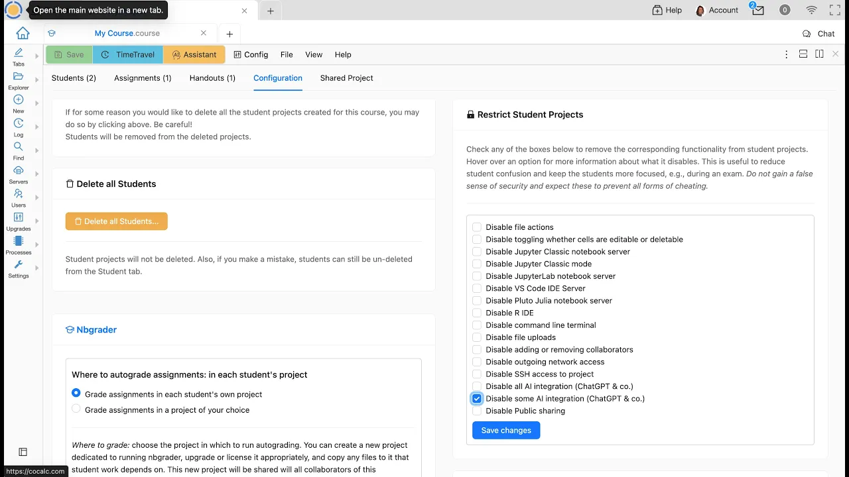Expand the Tabs sidebar arrow
The image size is (849, 477).
tap(36, 56)
